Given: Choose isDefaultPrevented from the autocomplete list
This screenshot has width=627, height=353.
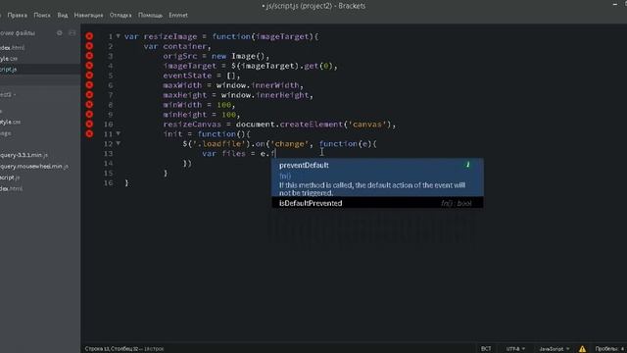Looking at the screenshot, I should pos(377,203).
